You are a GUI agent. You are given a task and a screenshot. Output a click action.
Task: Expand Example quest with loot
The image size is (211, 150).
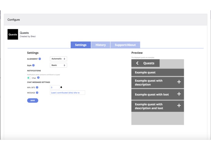[179, 94]
